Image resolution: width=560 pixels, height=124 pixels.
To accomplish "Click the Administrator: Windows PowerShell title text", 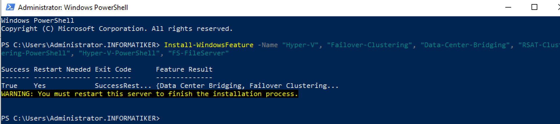I will point(73,8).
